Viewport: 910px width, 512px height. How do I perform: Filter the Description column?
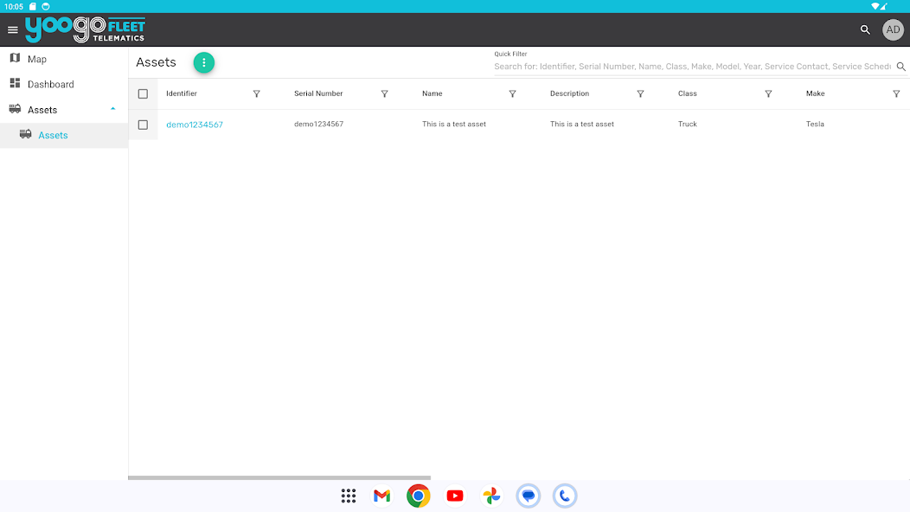pos(640,93)
